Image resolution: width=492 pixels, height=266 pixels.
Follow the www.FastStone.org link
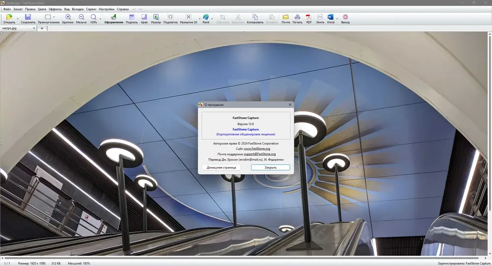(257, 149)
